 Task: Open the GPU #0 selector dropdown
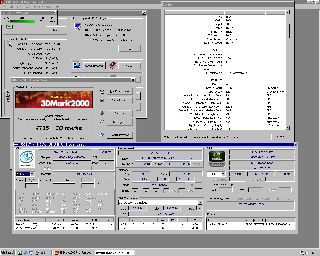click(x=223, y=174)
